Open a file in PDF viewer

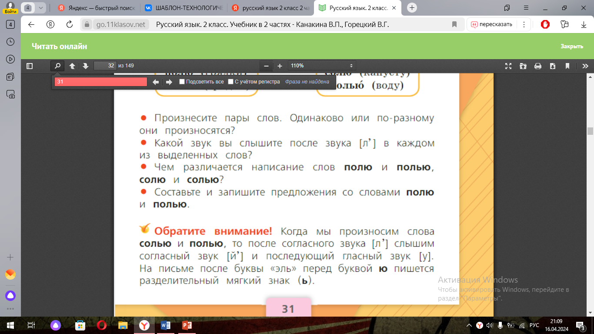click(x=523, y=66)
